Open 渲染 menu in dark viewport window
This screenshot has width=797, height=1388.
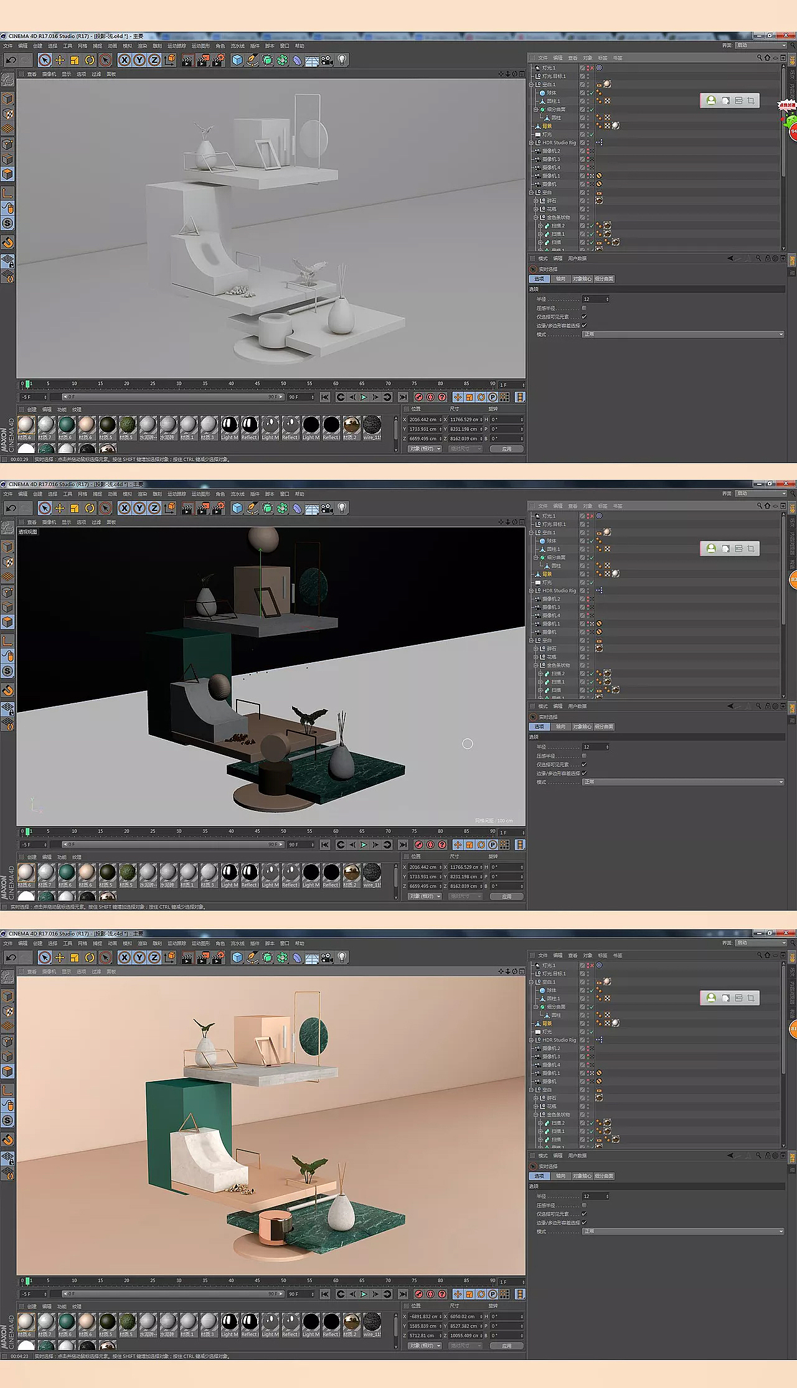142,494
